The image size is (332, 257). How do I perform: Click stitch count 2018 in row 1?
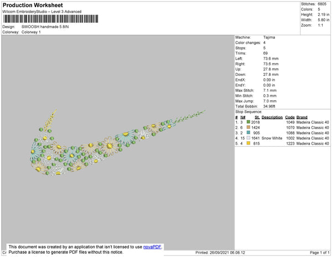coord(255,122)
